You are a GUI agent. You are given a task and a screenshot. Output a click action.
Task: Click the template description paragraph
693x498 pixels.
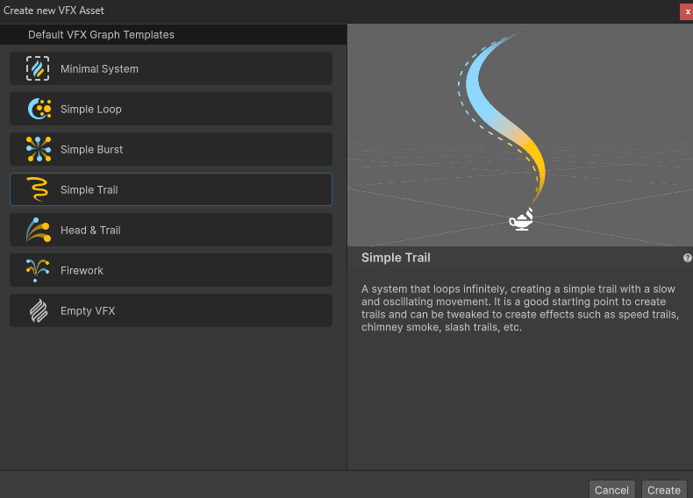pyautogui.click(x=520, y=308)
